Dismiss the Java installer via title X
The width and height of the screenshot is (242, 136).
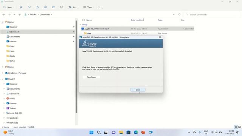click(160, 37)
